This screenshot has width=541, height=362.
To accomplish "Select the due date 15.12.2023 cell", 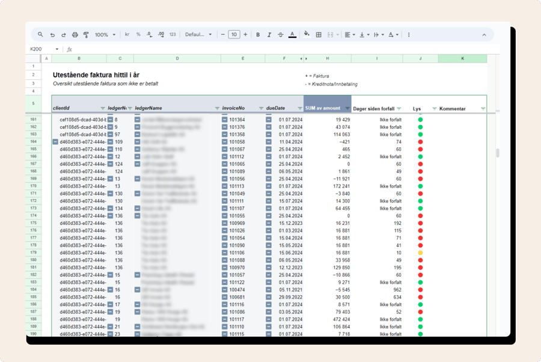I will (x=284, y=223).
